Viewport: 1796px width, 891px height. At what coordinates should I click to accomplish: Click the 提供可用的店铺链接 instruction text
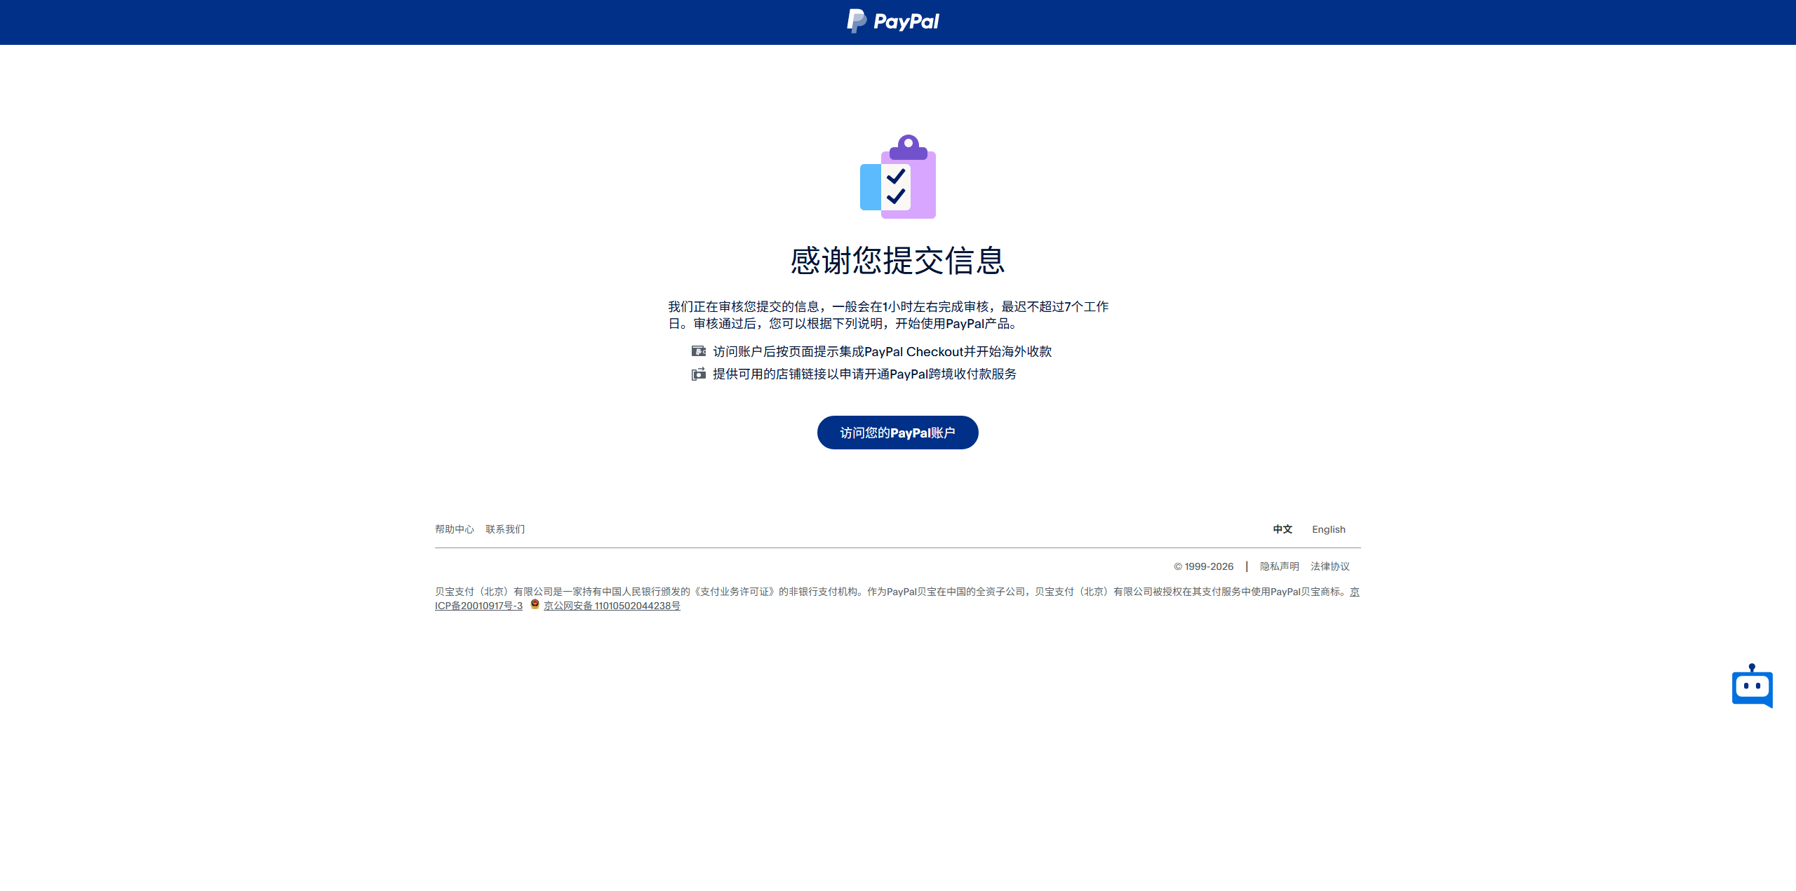tap(864, 374)
